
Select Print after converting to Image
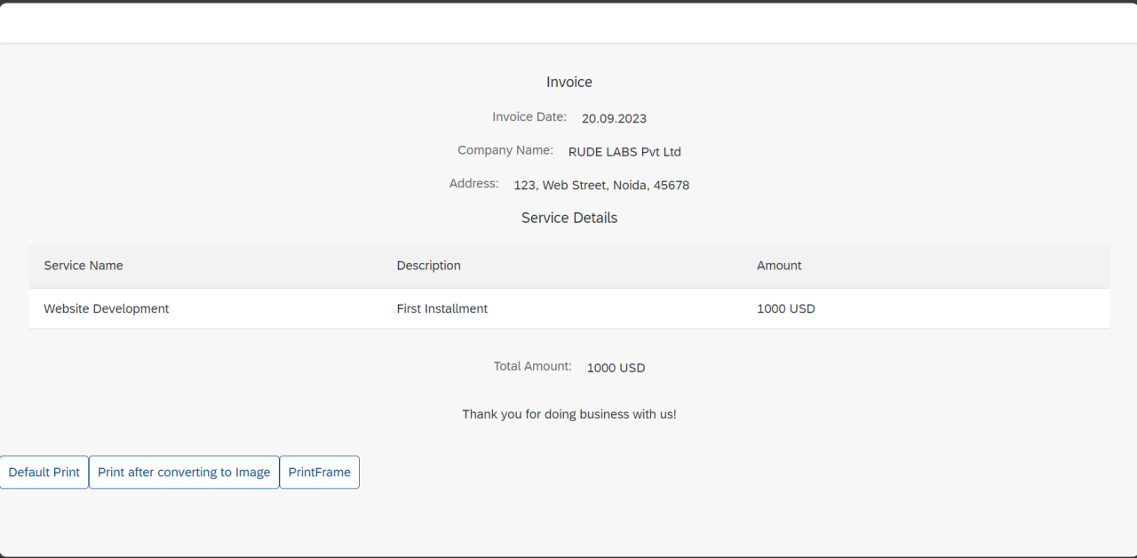184,472
